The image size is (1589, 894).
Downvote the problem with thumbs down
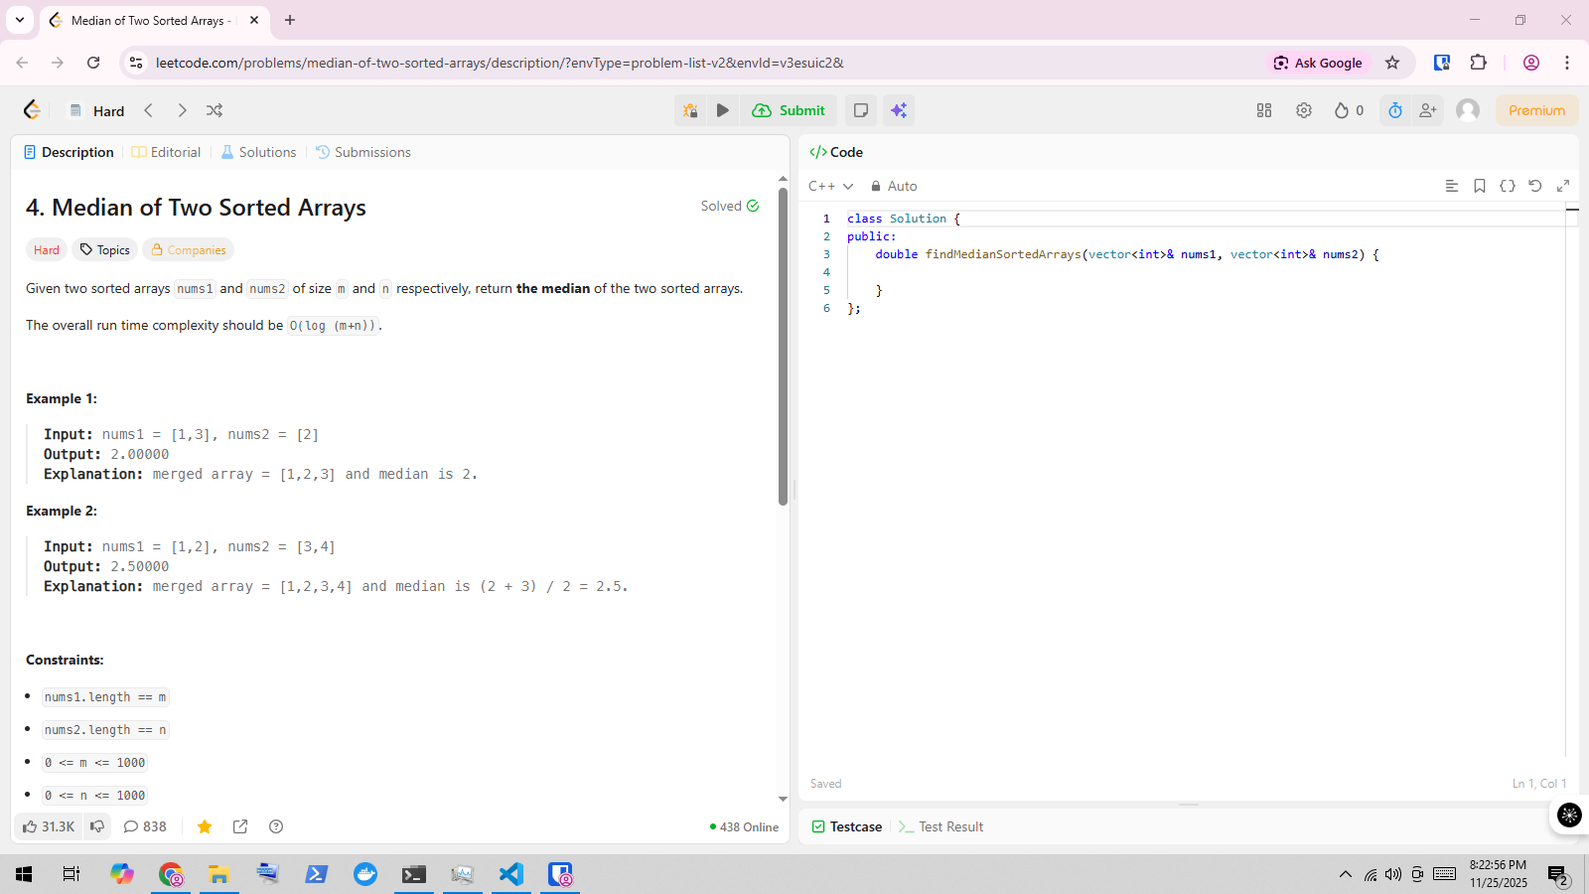[x=97, y=826]
